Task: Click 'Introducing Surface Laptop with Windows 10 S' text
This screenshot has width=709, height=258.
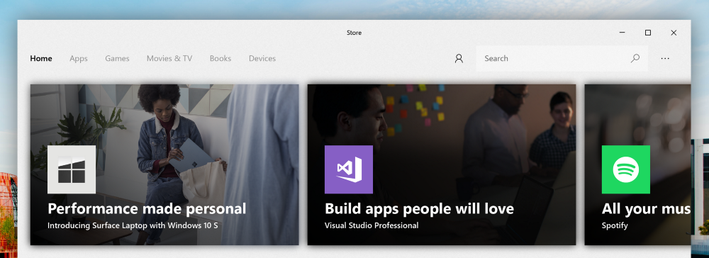Action: coord(133,225)
